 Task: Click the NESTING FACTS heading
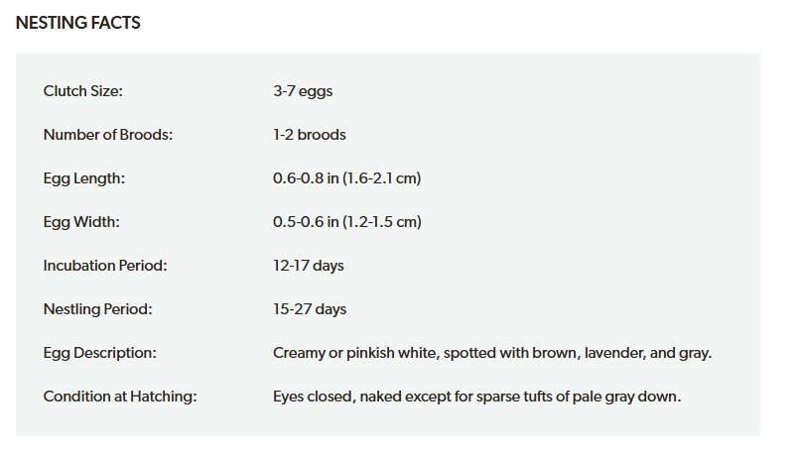(78, 23)
